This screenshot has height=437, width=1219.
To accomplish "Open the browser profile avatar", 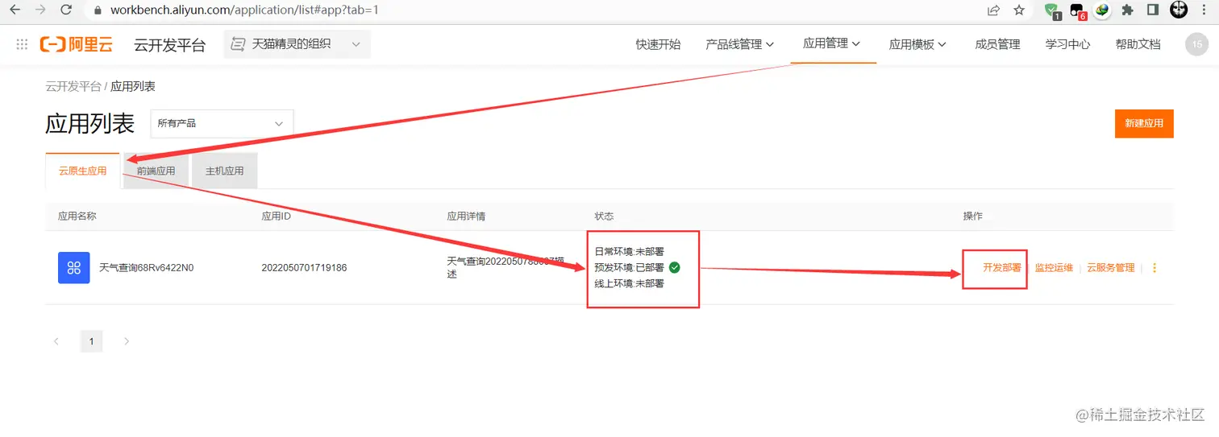I will tap(1179, 10).
